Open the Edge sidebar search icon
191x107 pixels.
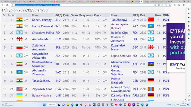pos(189,9)
